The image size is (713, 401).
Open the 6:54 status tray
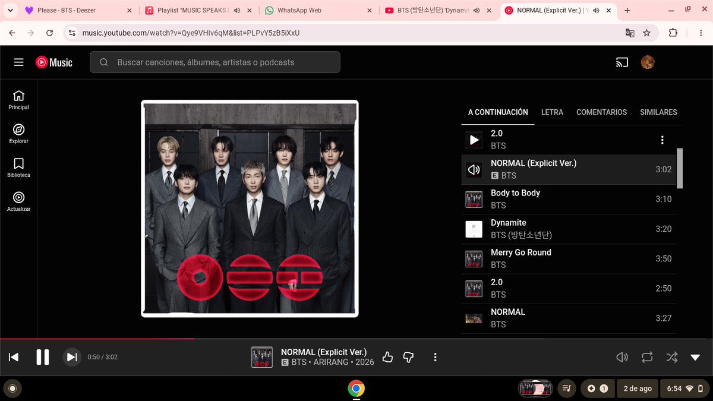tap(684, 389)
